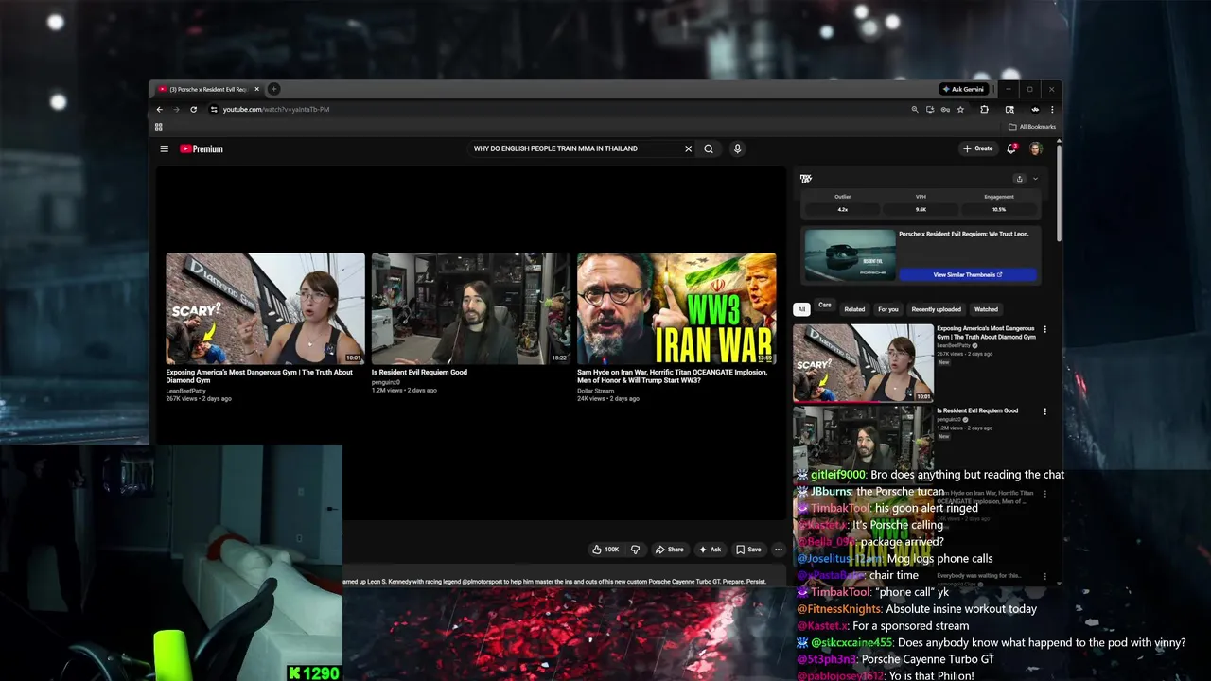The height and width of the screenshot is (681, 1211).
Task: Open the browser extensions puzzle icon
Action: [984, 109]
